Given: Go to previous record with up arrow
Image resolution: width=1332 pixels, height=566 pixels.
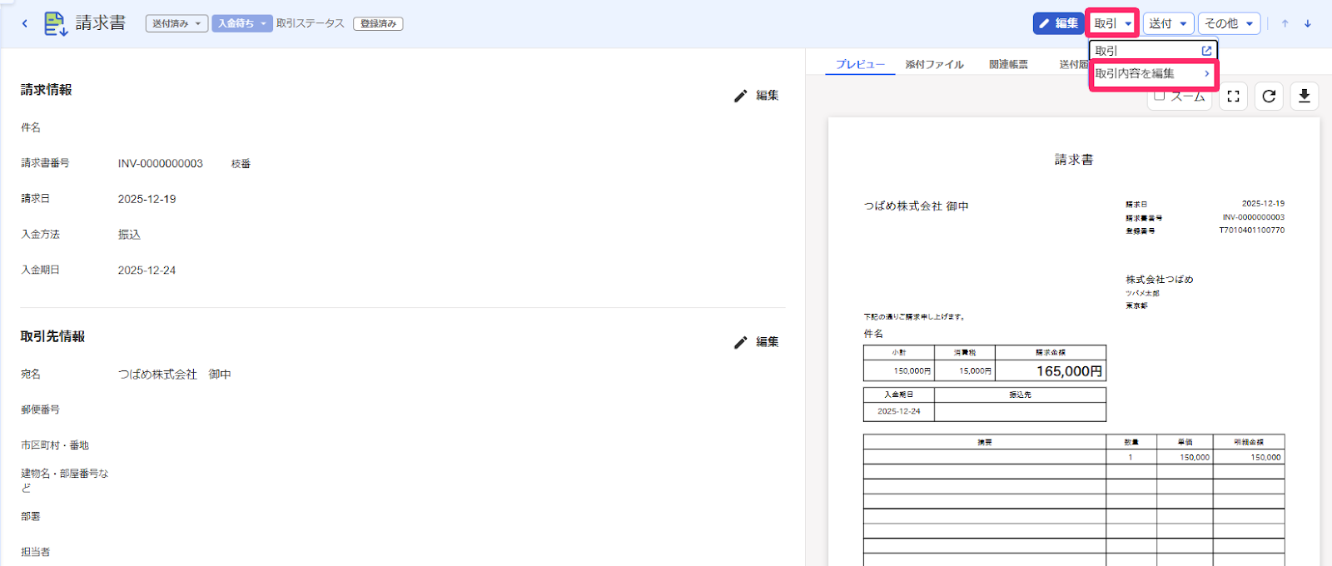Looking at the screenshot, I should (x=1285, y=23).
